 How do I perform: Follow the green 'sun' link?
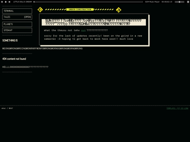[83, 31]
